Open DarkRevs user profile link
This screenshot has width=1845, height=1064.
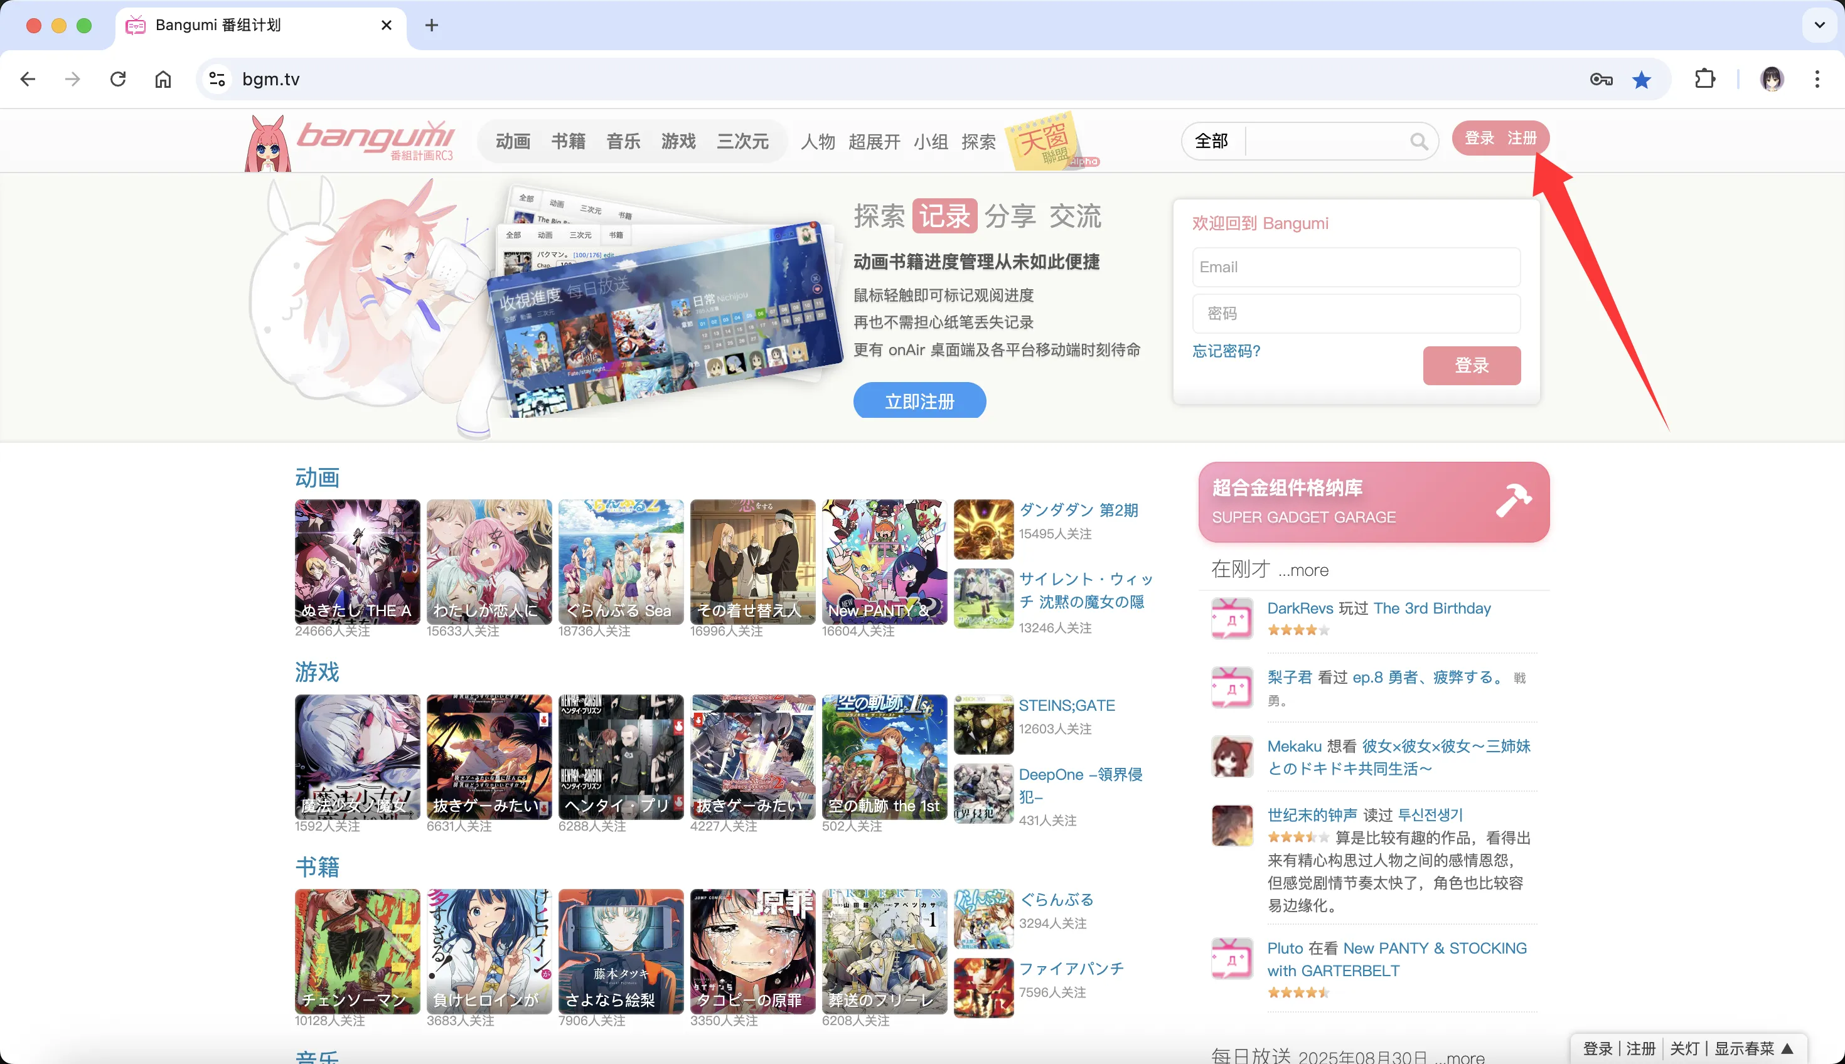coord(1300,608)
